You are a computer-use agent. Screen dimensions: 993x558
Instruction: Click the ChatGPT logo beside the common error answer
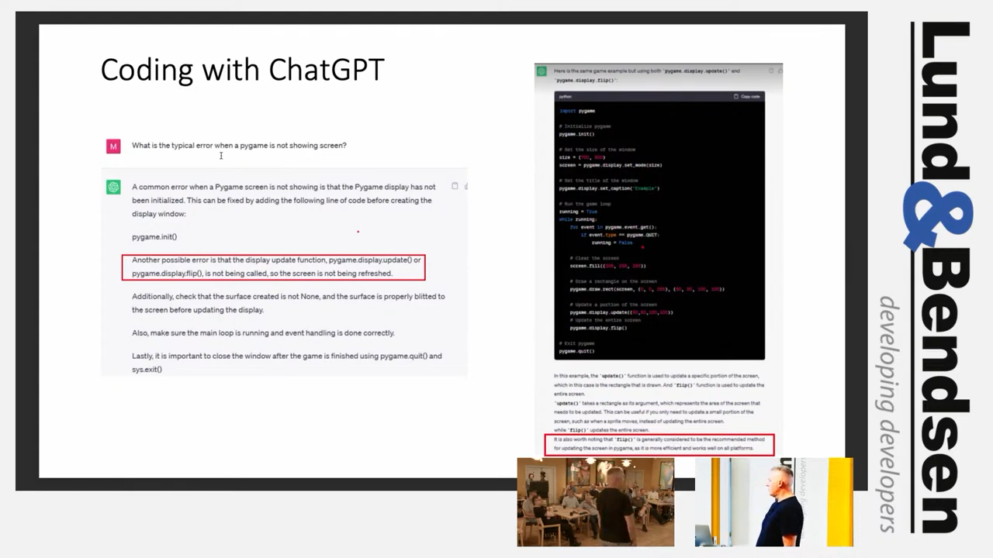click(x=113, y=187)
